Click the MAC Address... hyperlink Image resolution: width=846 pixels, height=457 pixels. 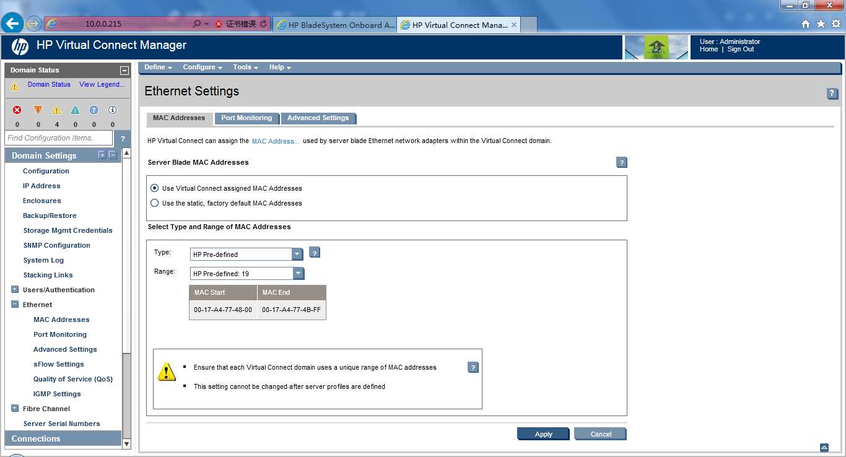(x=276, y=141)
